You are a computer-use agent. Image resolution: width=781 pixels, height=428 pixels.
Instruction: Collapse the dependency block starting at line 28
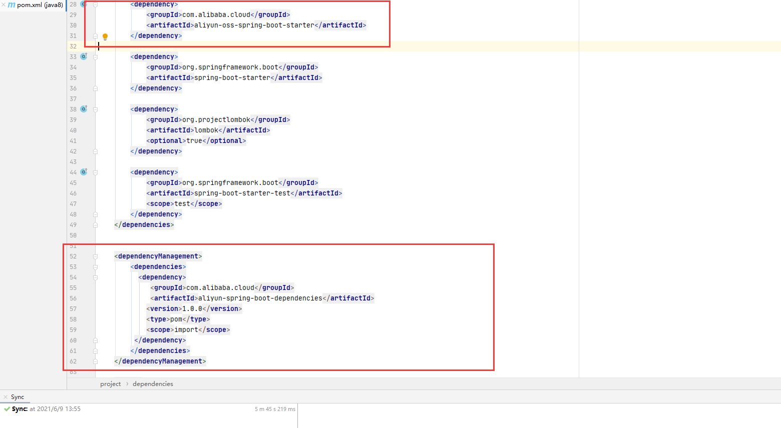point(95,4)
